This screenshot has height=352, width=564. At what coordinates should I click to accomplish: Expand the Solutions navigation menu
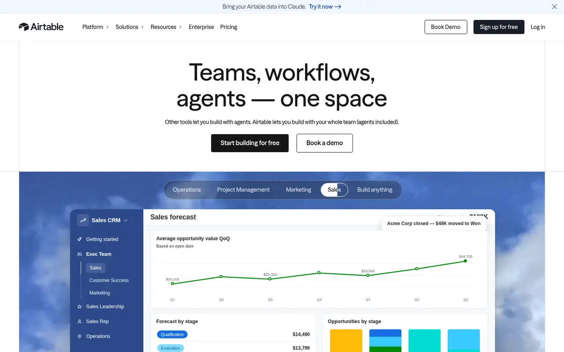tap(130, 27)
